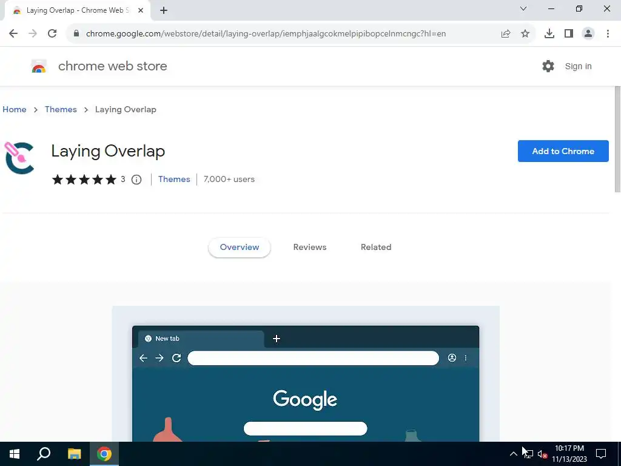This screenshot has width=621, height=466.
Task: Open the Windows Start menu
Action: coord(15,454)
